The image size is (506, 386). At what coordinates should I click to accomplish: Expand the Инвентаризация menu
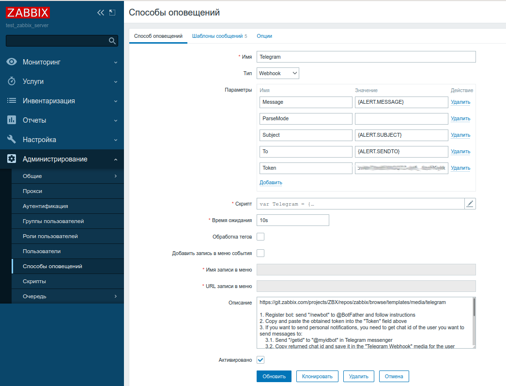pos(62,101)
